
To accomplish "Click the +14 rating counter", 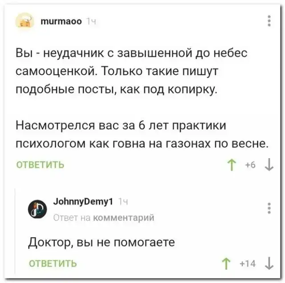I will pyautogui.click(x=248, y=263).
